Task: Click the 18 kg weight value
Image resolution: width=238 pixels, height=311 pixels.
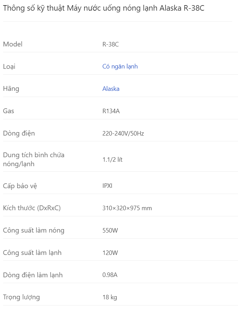Action: (110, 297)
